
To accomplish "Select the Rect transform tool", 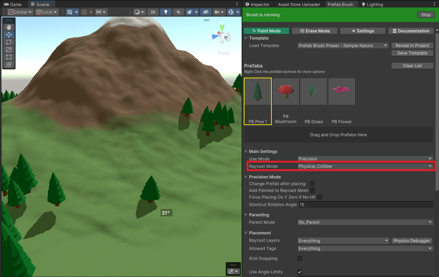I will click(x=9, y=57).
